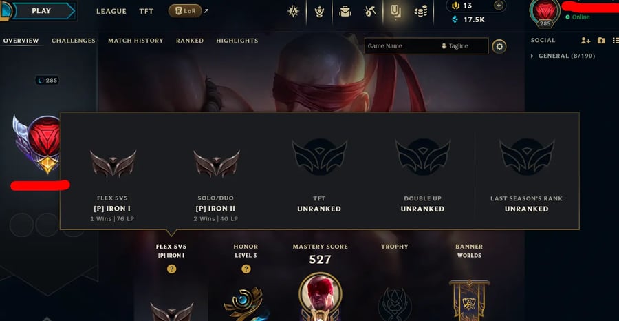The image size is (619, 321).
Task: Click the Play button
Action: 41,11
